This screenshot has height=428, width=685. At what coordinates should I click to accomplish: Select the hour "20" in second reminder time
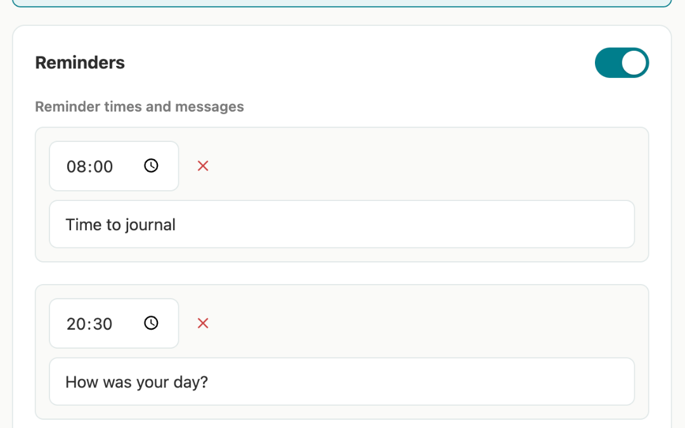[75, 324]
